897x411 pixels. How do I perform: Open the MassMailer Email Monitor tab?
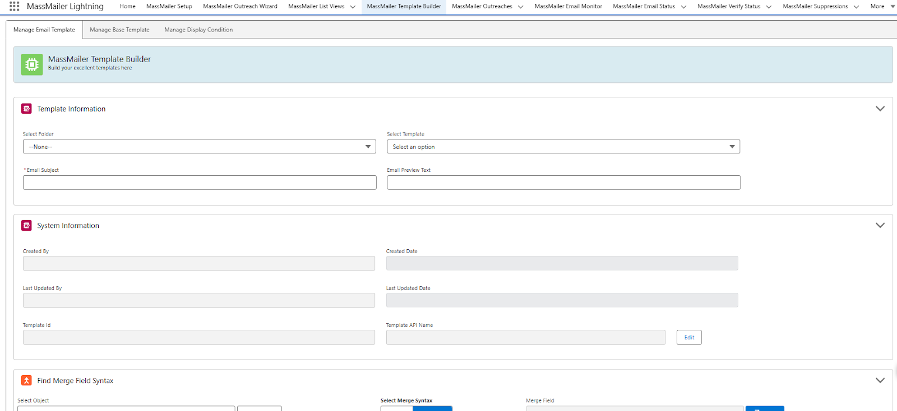click(x=568, y=6)
